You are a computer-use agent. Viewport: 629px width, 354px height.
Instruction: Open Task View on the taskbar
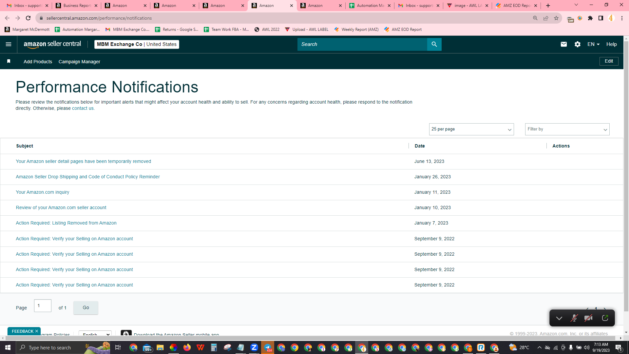tap(118, 347)
